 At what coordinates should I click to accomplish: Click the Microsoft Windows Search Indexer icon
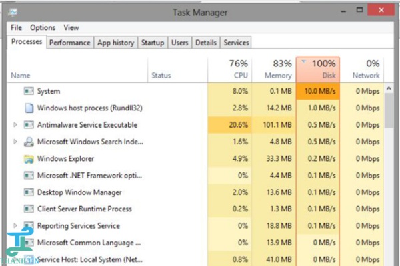point(29,142)
